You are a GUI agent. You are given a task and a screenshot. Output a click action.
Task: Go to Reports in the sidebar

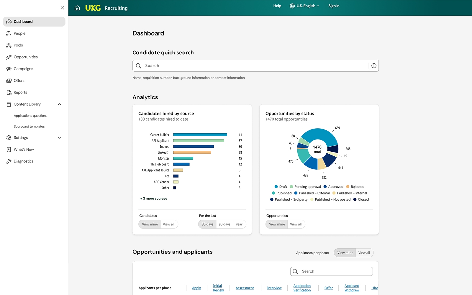click(x=20, y=92)
